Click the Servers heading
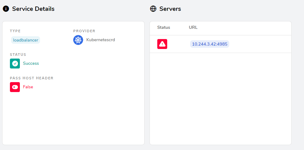304x150 pixels. tap(170, 9)
